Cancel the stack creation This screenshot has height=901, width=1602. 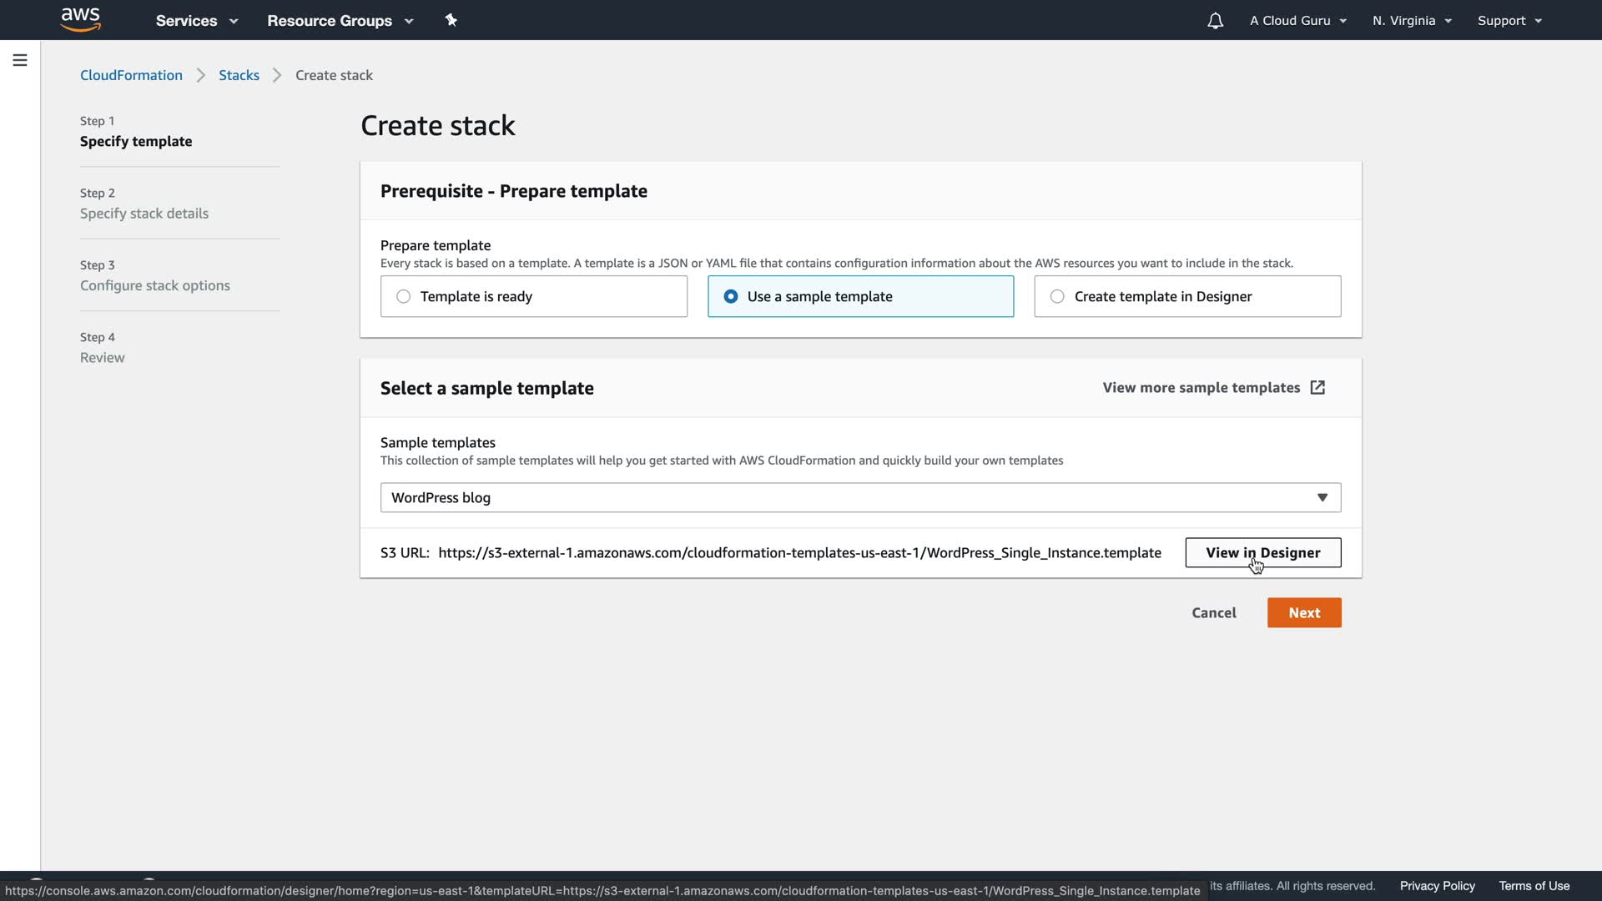click(1213, 613)
